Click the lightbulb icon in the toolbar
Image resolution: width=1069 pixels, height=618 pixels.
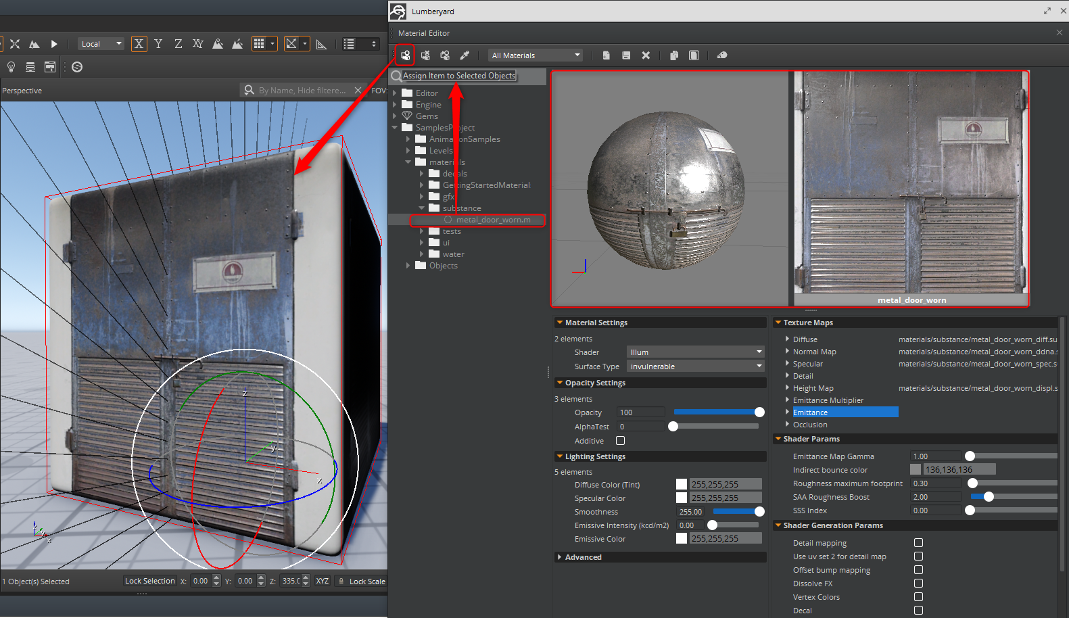click(x=11, y=67)
